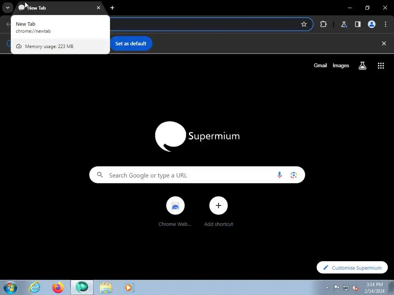394x295 pixels.
Task: Select the New Tab browser tab
Action: 60,8
